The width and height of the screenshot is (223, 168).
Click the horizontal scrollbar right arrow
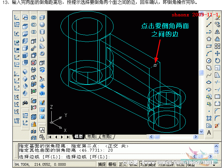196,137
